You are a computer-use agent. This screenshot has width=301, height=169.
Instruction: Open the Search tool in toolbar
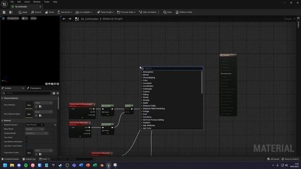36,12
